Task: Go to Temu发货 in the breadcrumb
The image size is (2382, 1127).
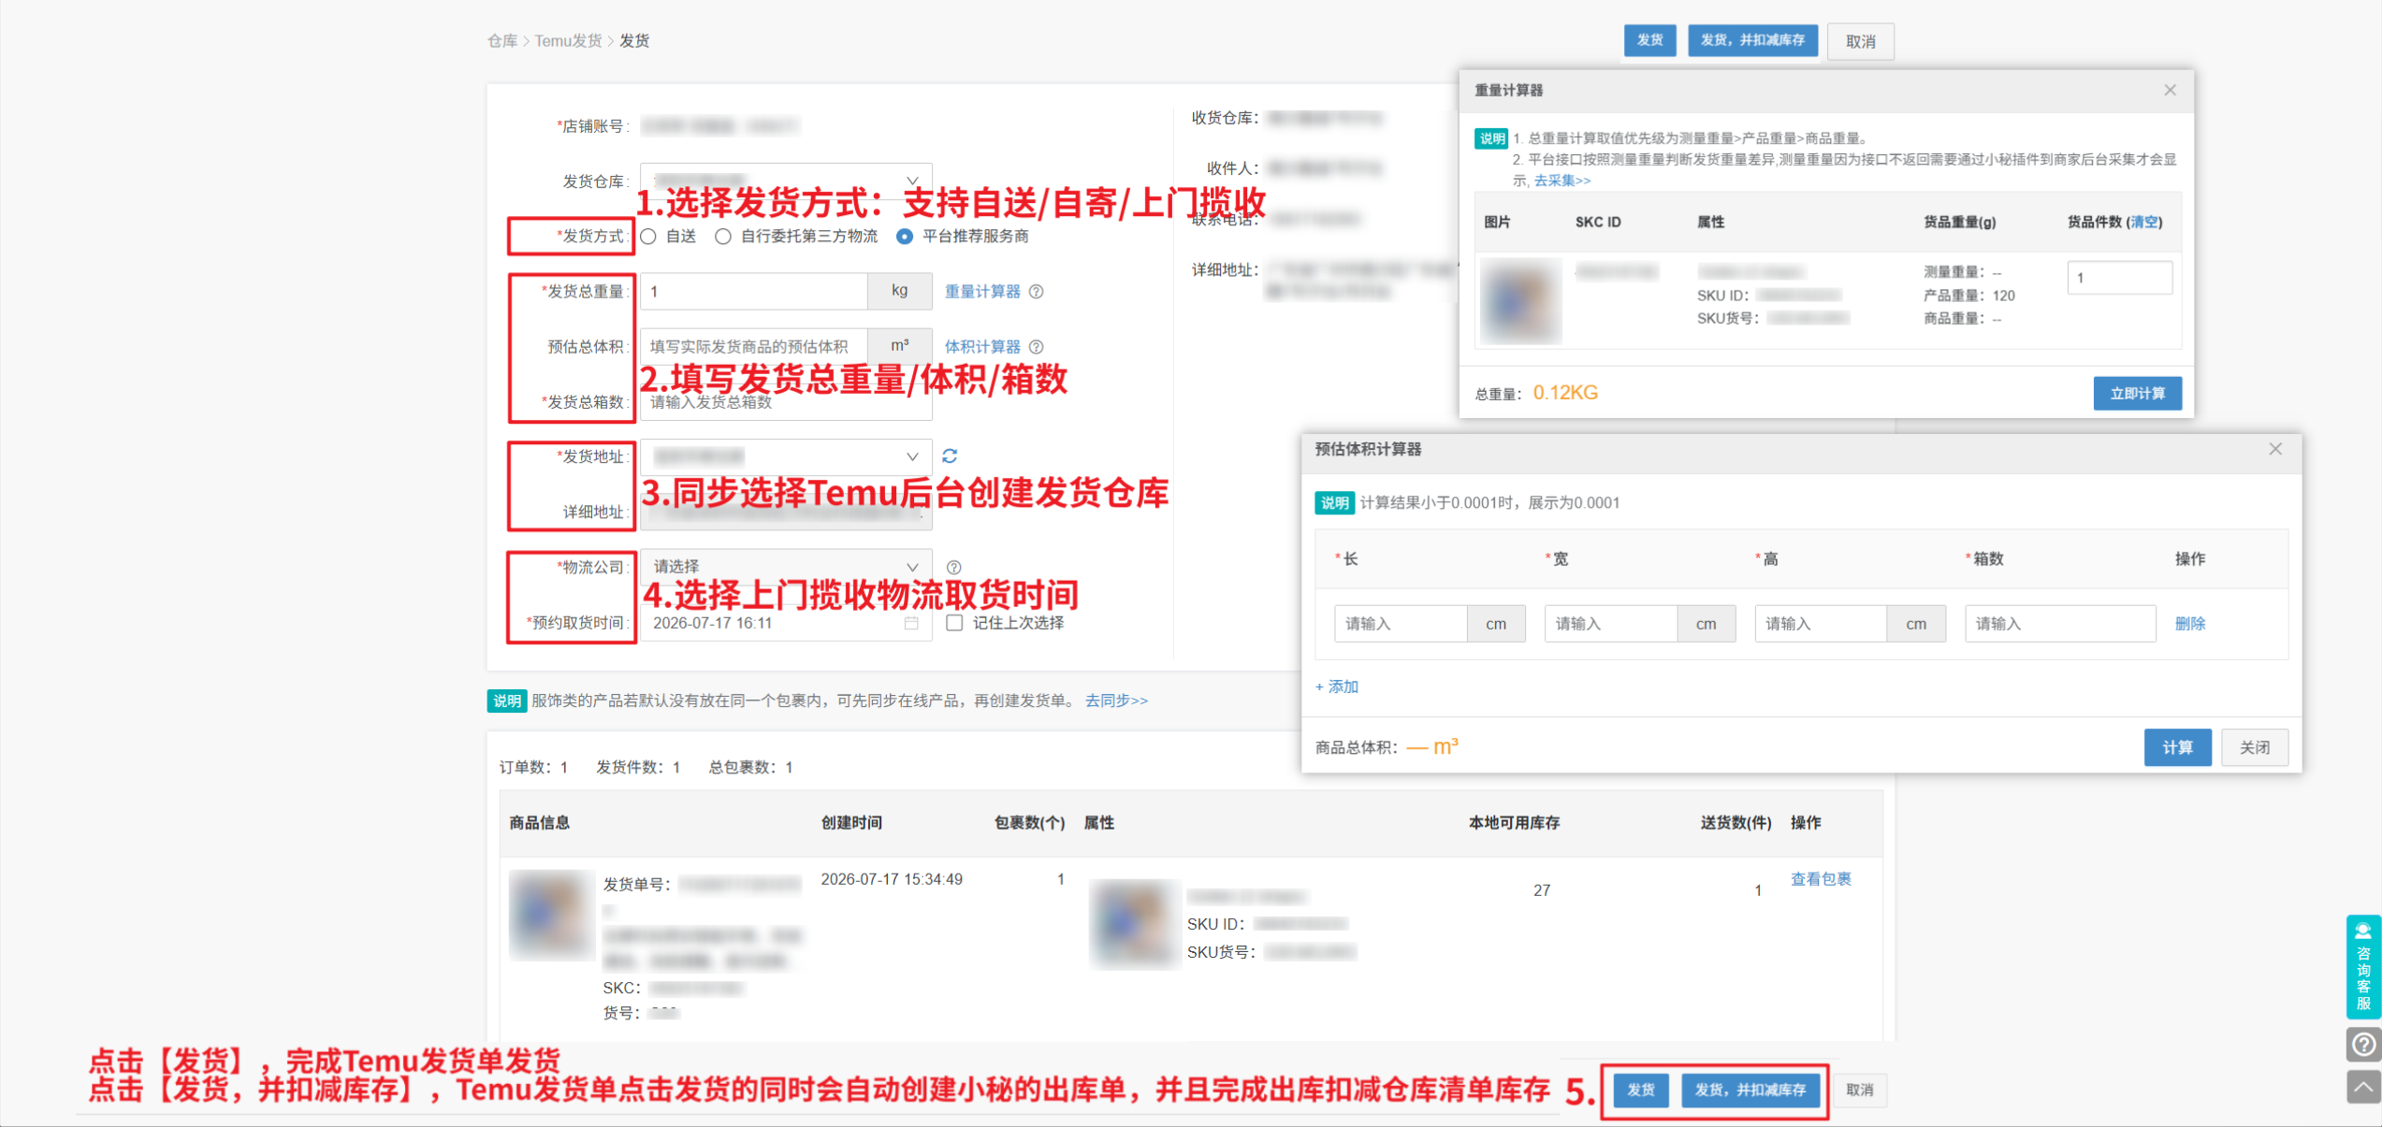Action: click(x=568, y=41)
